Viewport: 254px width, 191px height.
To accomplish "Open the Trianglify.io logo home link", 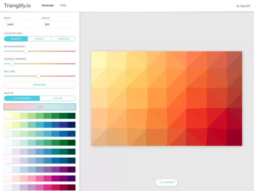I will click(17, 6).
